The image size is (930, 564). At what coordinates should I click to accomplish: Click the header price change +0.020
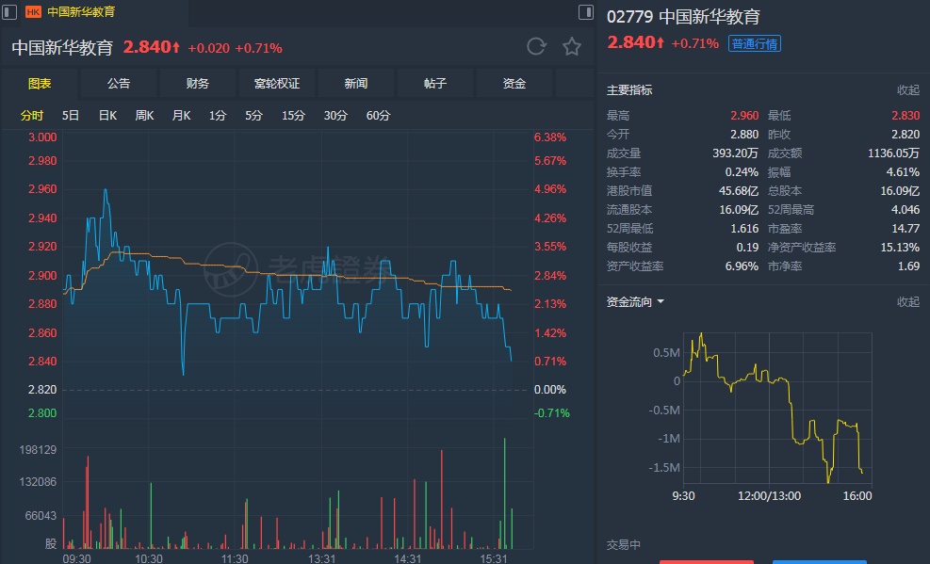tap(209, 49)
